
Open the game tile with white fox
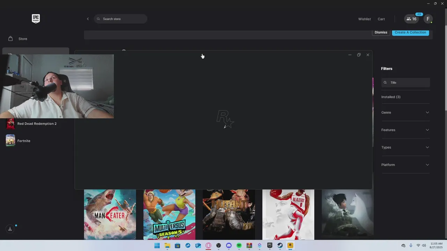point(347,214)
